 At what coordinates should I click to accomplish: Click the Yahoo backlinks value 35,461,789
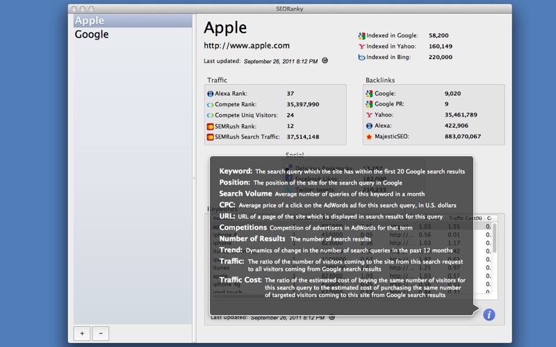click(461, 115)
